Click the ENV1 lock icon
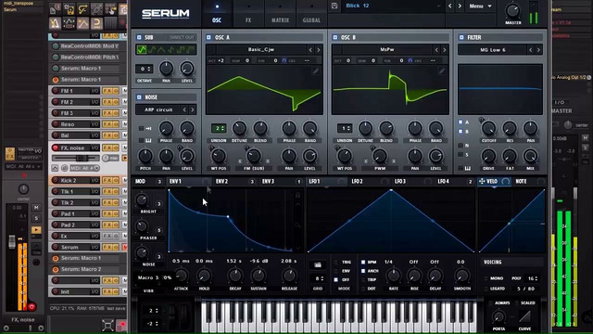593x334 pixels. coord(297,195)
